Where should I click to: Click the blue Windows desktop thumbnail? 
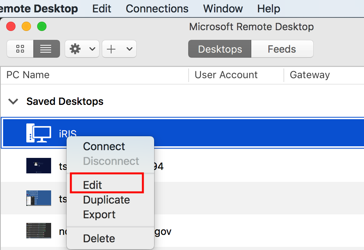(39, 198)
